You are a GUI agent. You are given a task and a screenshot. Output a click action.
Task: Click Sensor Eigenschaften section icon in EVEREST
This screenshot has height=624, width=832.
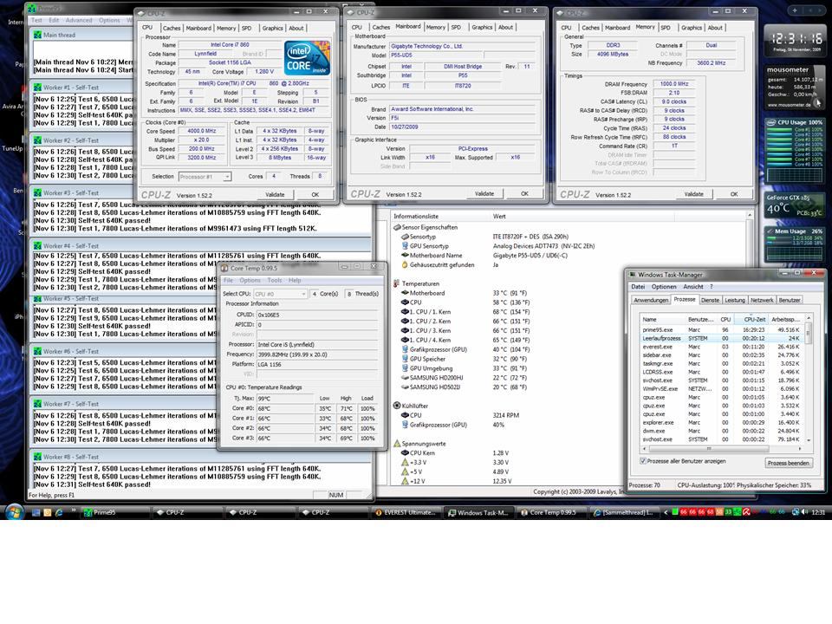click(x=397, y=227)
